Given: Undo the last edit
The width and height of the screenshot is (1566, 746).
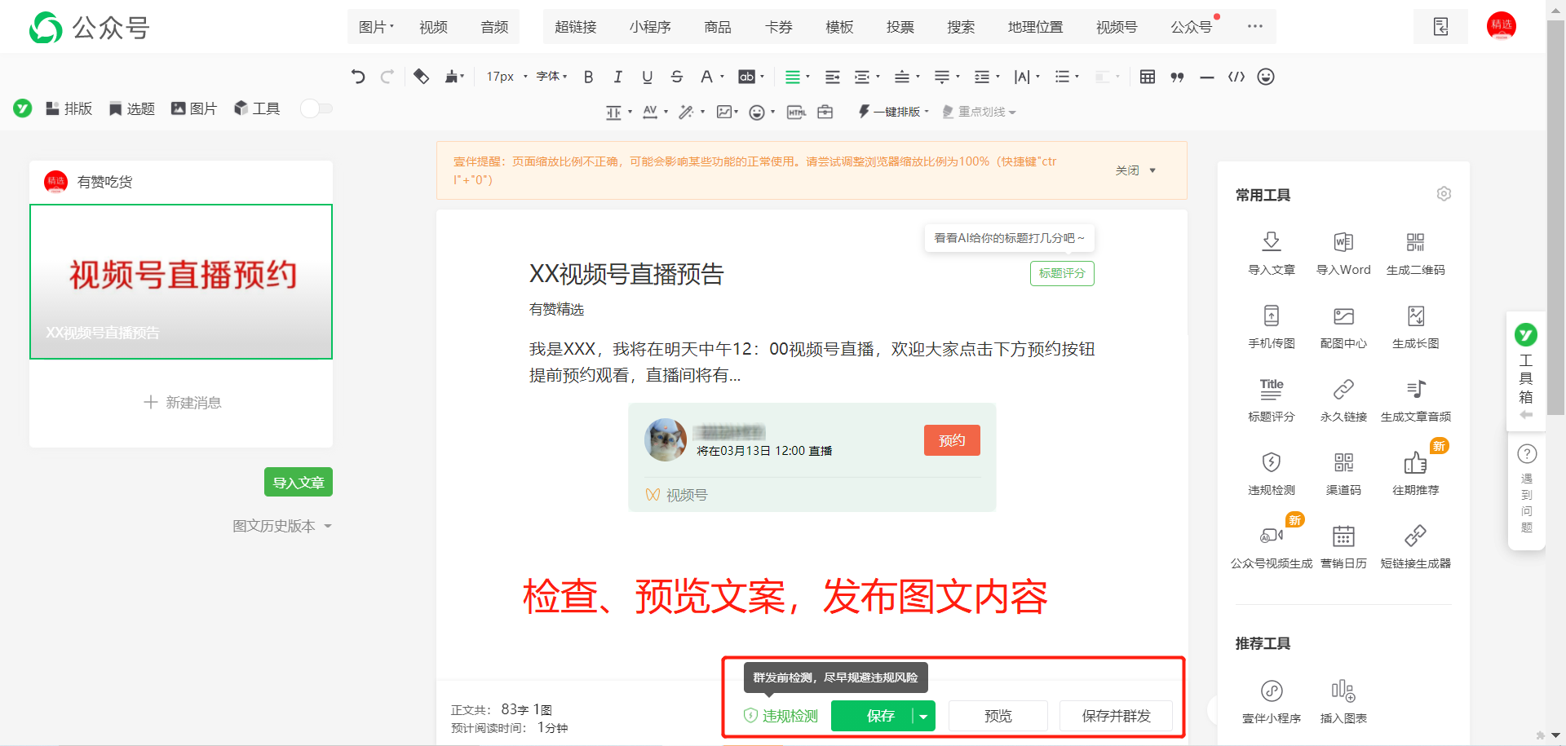Looking at the screenshot, I should click(x=357, y=77).
